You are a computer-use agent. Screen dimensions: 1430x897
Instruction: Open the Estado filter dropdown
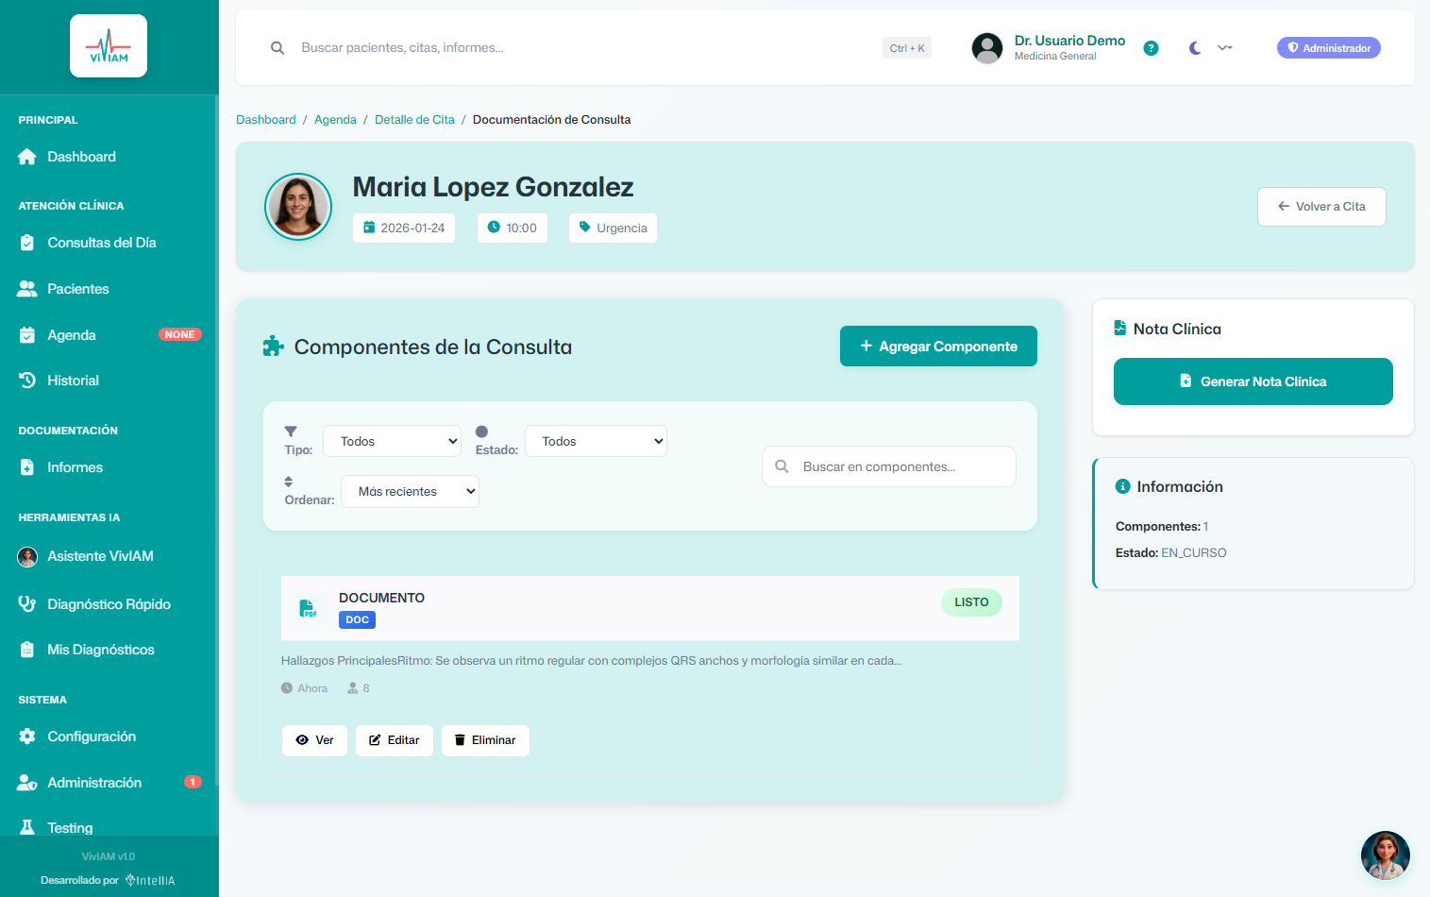click(x=596, y=440)
